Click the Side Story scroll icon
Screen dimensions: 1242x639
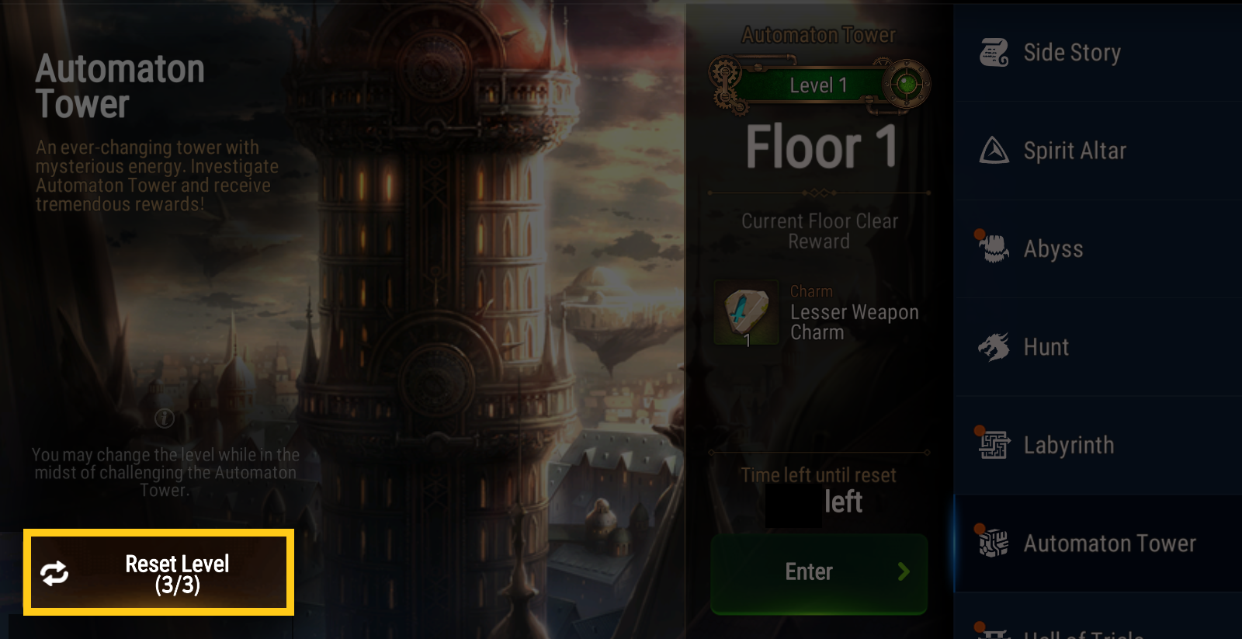pyautogui.click(x=994, y=52)
